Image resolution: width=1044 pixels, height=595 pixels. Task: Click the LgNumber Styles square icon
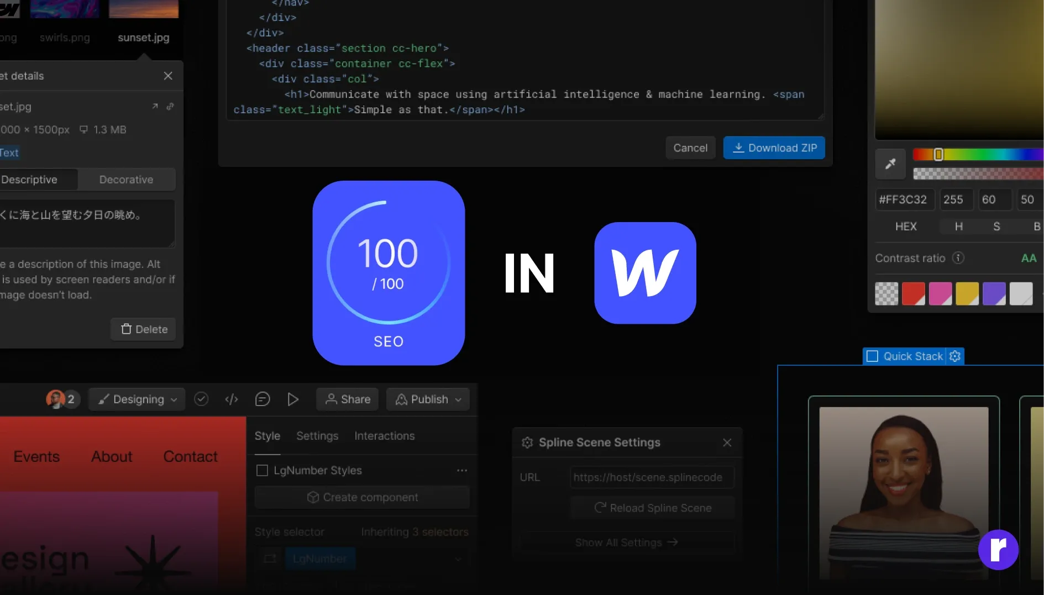(x=262, y=471)
